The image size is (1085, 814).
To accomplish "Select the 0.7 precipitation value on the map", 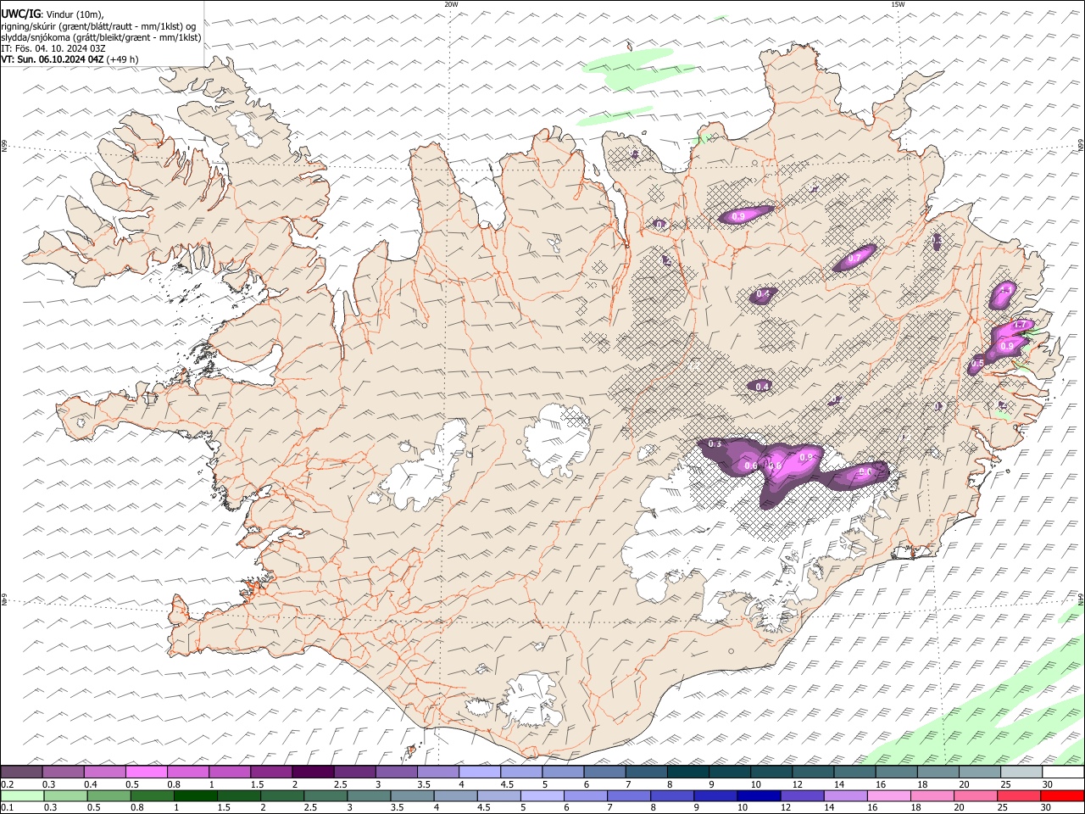I will pos(855,258).
